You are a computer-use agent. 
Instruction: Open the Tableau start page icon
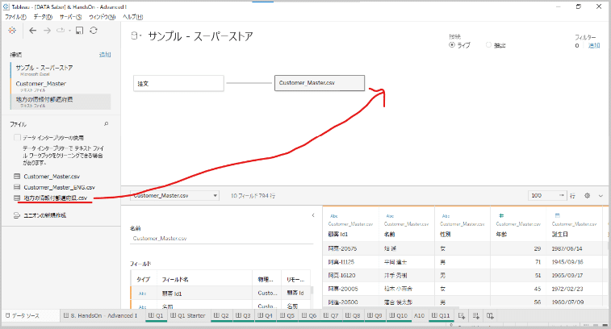[x=12, y=31]
